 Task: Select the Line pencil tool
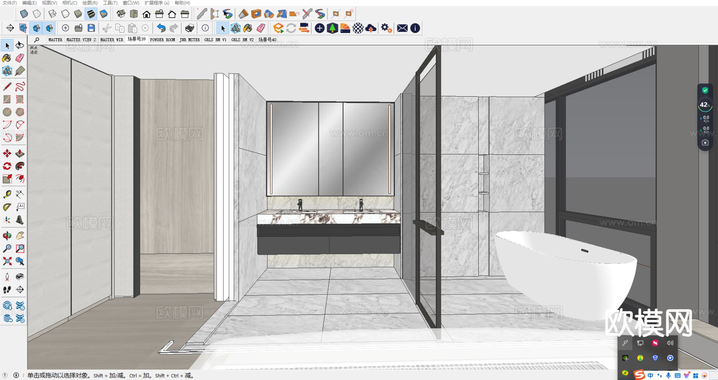(x=7, y=86)
